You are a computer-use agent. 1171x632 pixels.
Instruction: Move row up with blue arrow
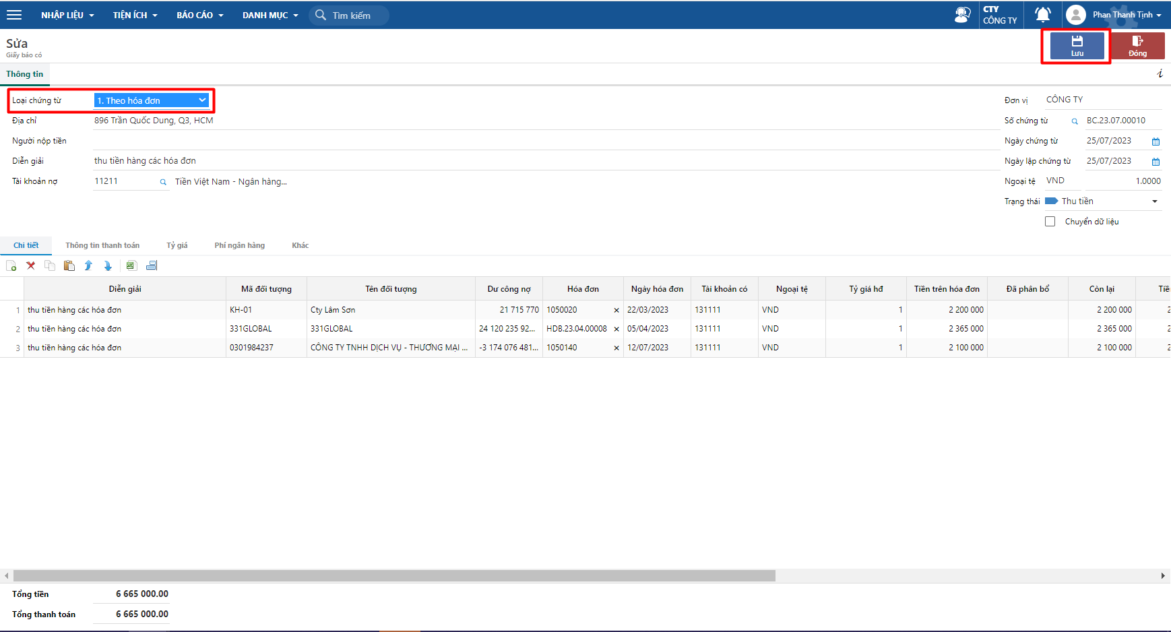click(x=88, y=265)
